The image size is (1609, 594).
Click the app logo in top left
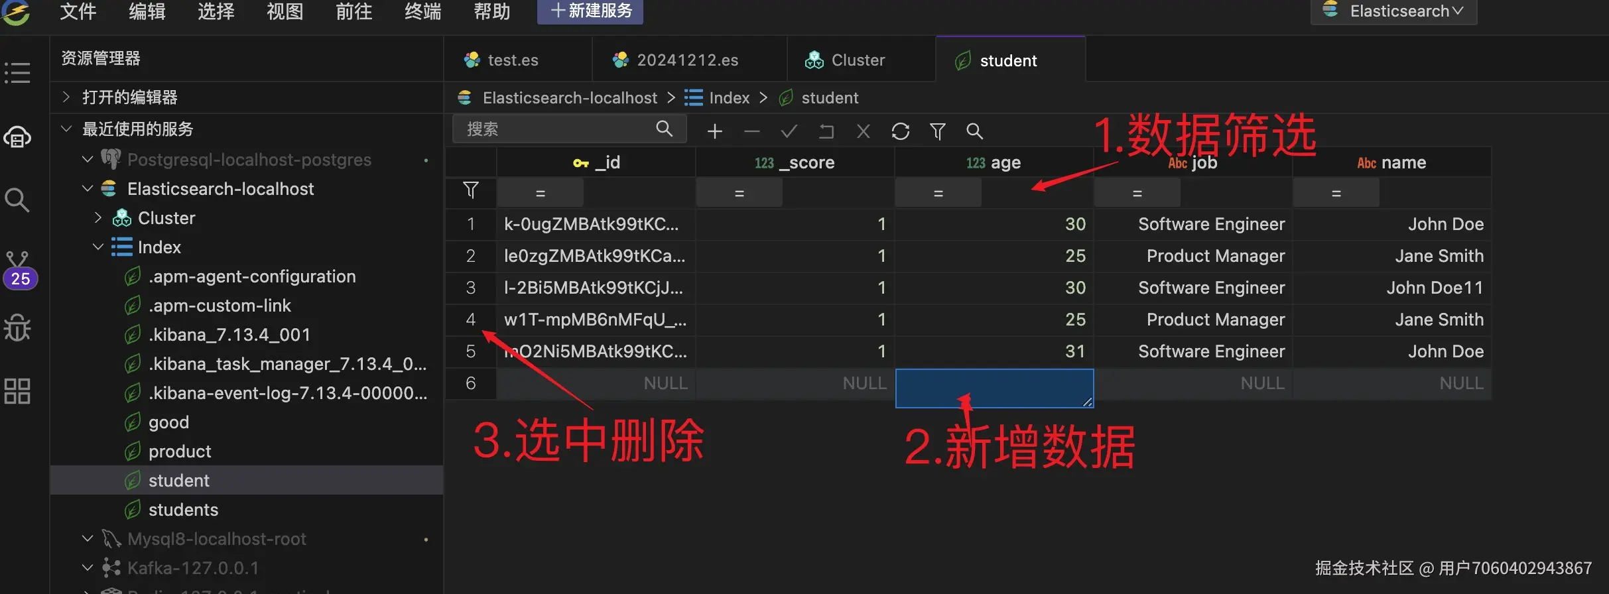(16, 12)
